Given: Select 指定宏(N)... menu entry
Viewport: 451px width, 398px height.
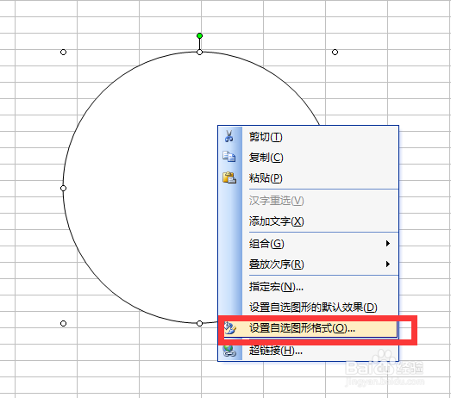Looking at the screenshot, I should click(x=309, y=287).
